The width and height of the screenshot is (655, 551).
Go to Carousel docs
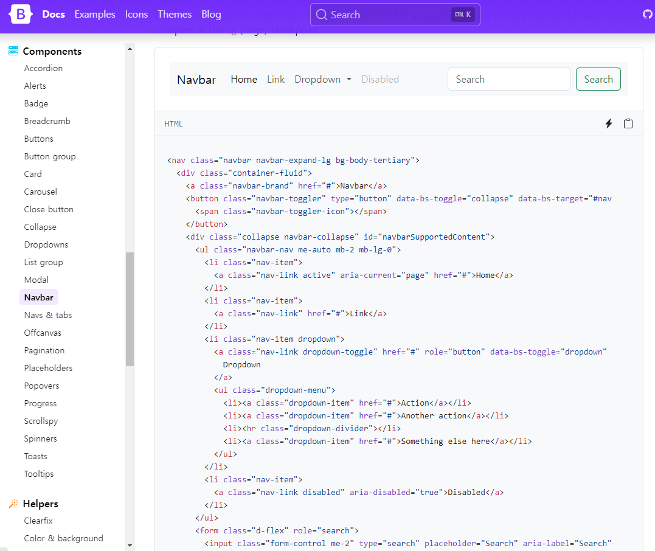(x=41, y=192)
